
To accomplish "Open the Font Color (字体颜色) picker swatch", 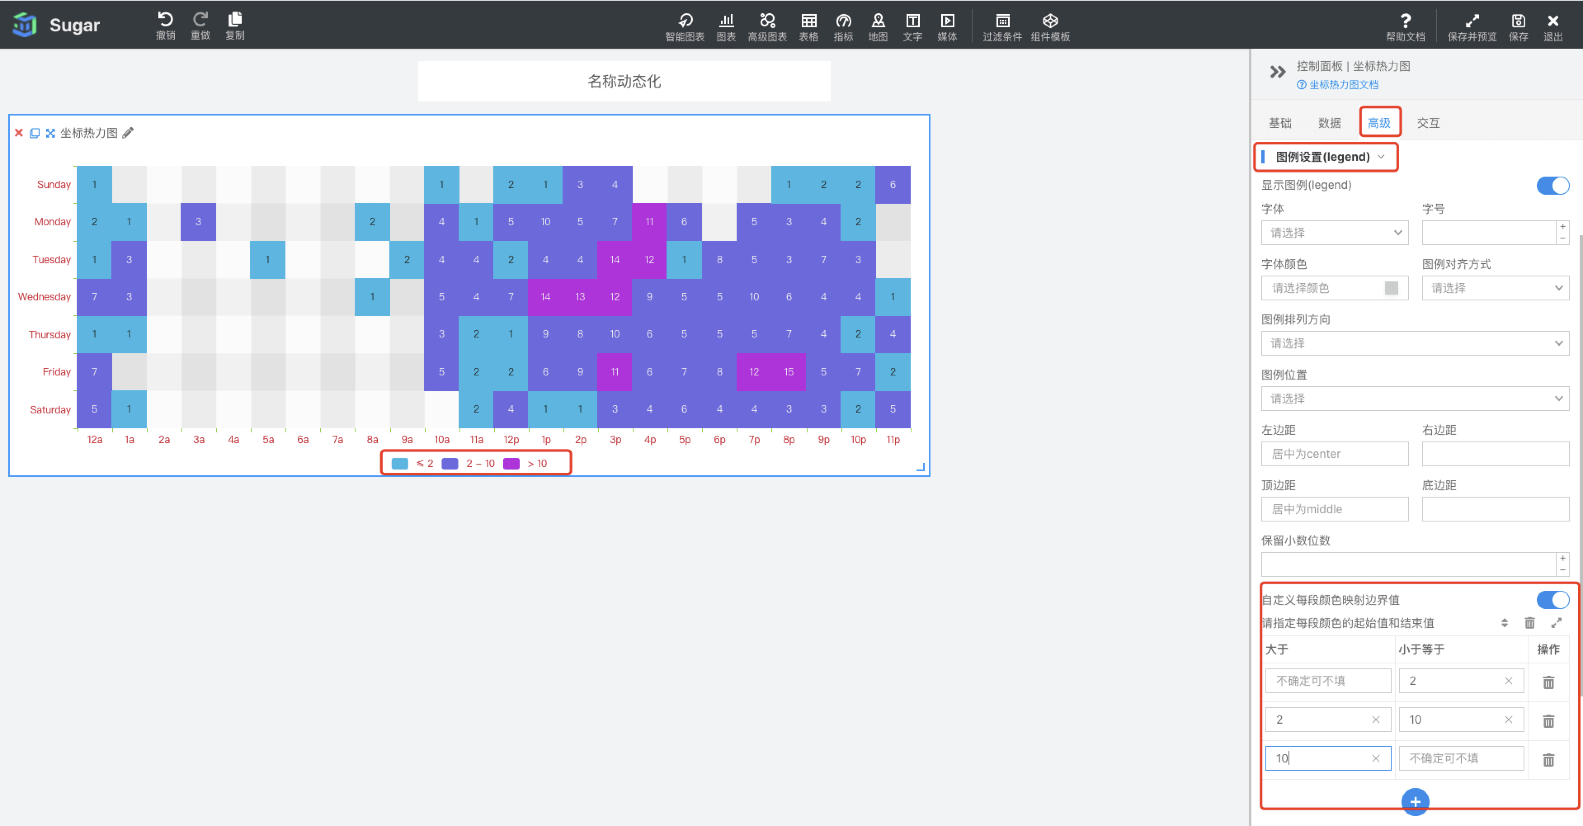I will (x=1391, y=288).
